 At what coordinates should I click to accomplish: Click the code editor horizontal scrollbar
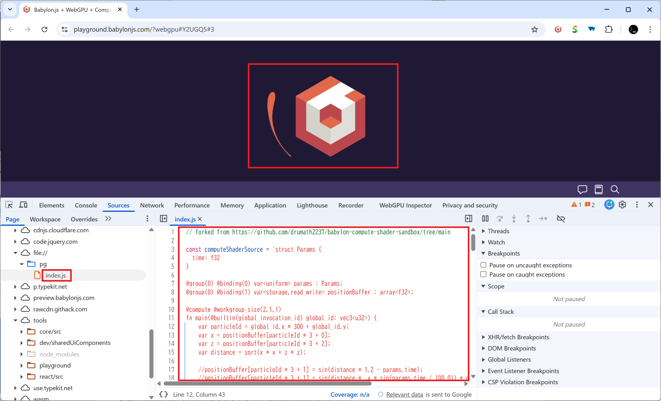pyautogui.click(x=267, y=384)
